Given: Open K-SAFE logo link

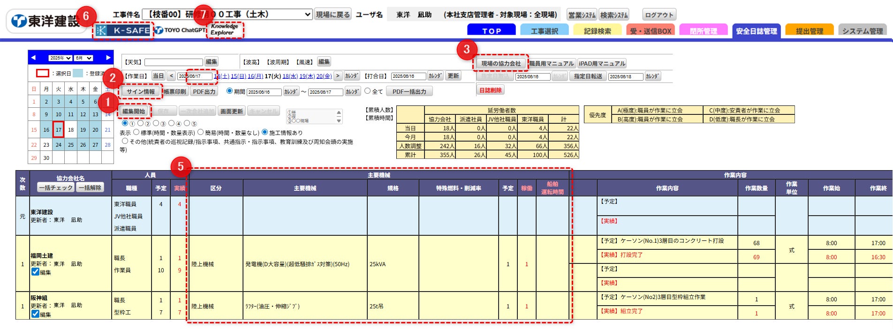Looking at the screenshot, I should coord(123,30).
